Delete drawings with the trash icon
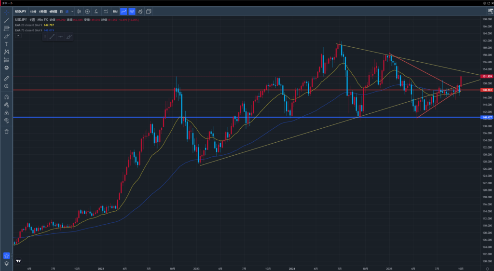Screen dimensions: 494x271 [7, 131]
